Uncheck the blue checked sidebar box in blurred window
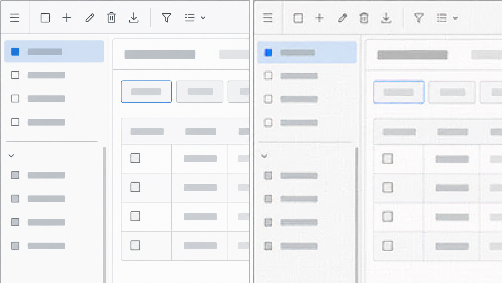 click(268, 52)
